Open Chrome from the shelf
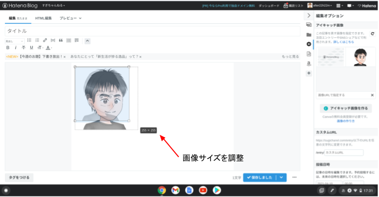 162,190
